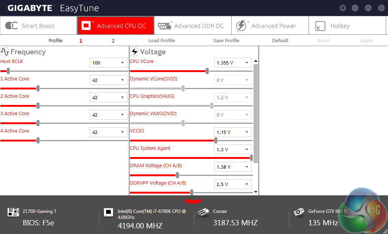Click the Profile label
Image resolution: width=388 pixels, height=234 pixels.
(x=55, y=41)
